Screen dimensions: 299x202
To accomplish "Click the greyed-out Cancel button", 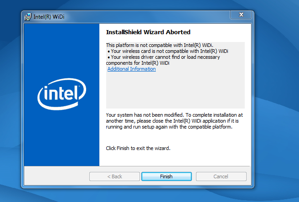I will pyautogui.click(x=221, y=176).
